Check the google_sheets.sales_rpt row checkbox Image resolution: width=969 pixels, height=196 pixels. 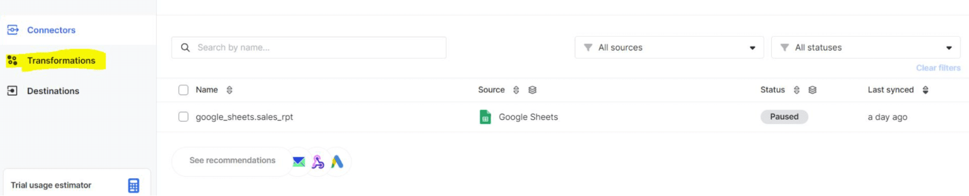[183, 117]
